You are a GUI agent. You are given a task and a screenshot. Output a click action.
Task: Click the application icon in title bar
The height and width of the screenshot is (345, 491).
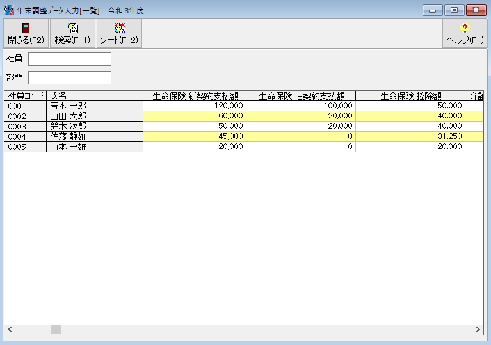click(8, 11)
